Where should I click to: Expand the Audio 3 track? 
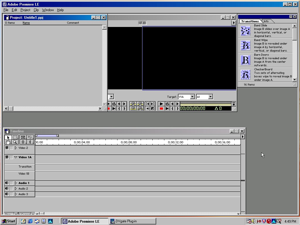point(16,194)
